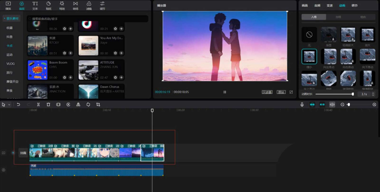This screenshot has height=192, width=380.
Task: Click the mirror flip tool icon
Action: (x=78, y=104)
